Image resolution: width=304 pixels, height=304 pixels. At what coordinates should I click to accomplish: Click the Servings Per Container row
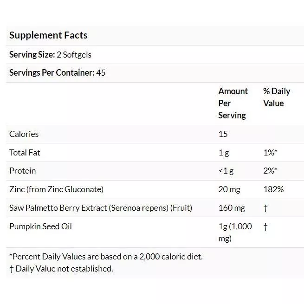[x=57, y=73]
